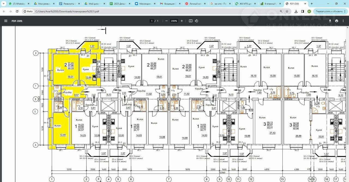349x182 pixels.
Task: Click the zoom percentage field showing 200%
Action: pyautogui.click(x=174, y=21)
